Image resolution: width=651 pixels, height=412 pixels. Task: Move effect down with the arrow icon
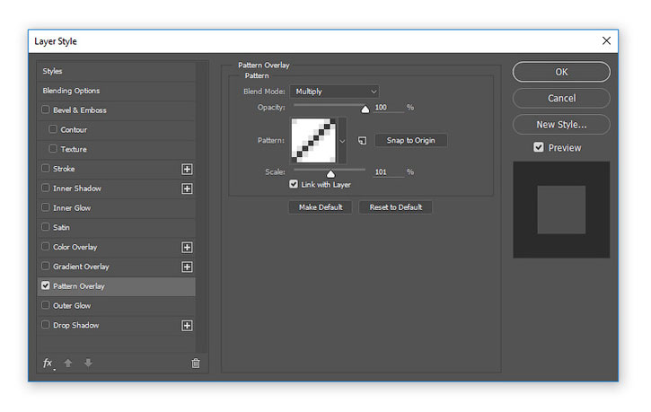(88, 364)
